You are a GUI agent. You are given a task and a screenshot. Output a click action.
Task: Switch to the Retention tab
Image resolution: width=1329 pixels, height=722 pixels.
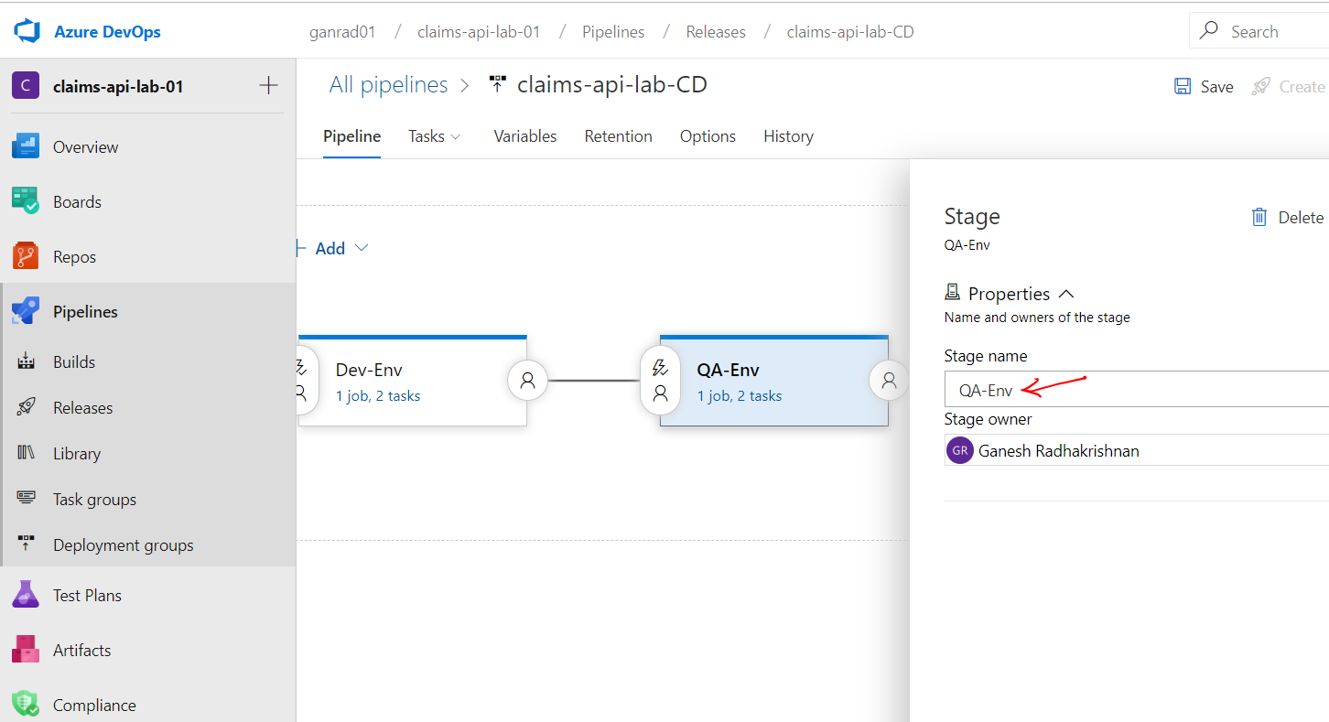619,135
